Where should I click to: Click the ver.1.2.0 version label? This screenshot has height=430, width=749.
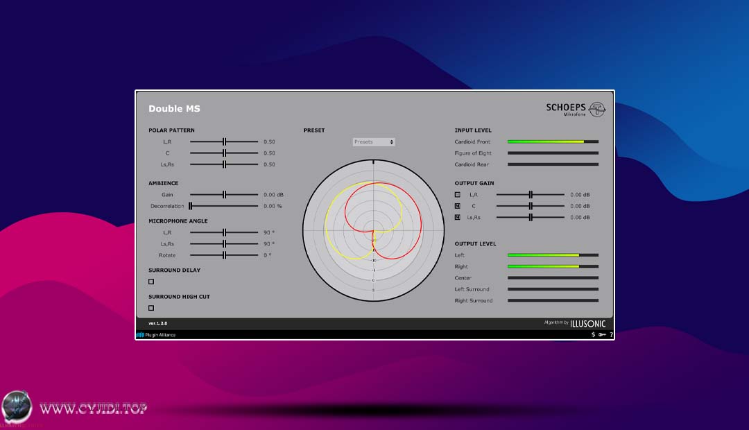pos(158,323)
